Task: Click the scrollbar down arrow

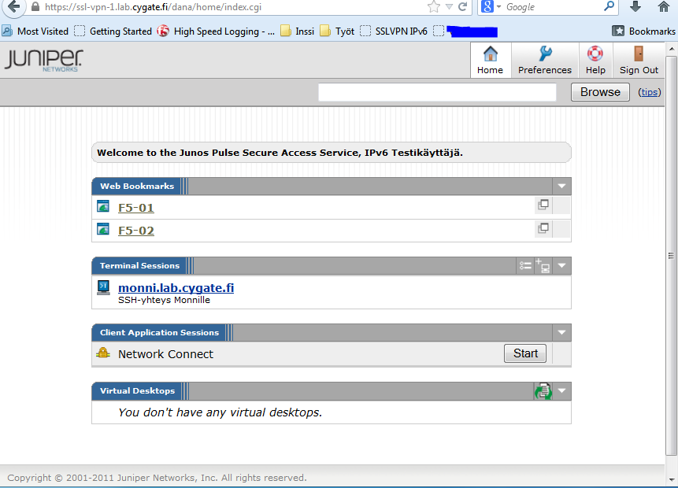Action: (x=671, y=479)
